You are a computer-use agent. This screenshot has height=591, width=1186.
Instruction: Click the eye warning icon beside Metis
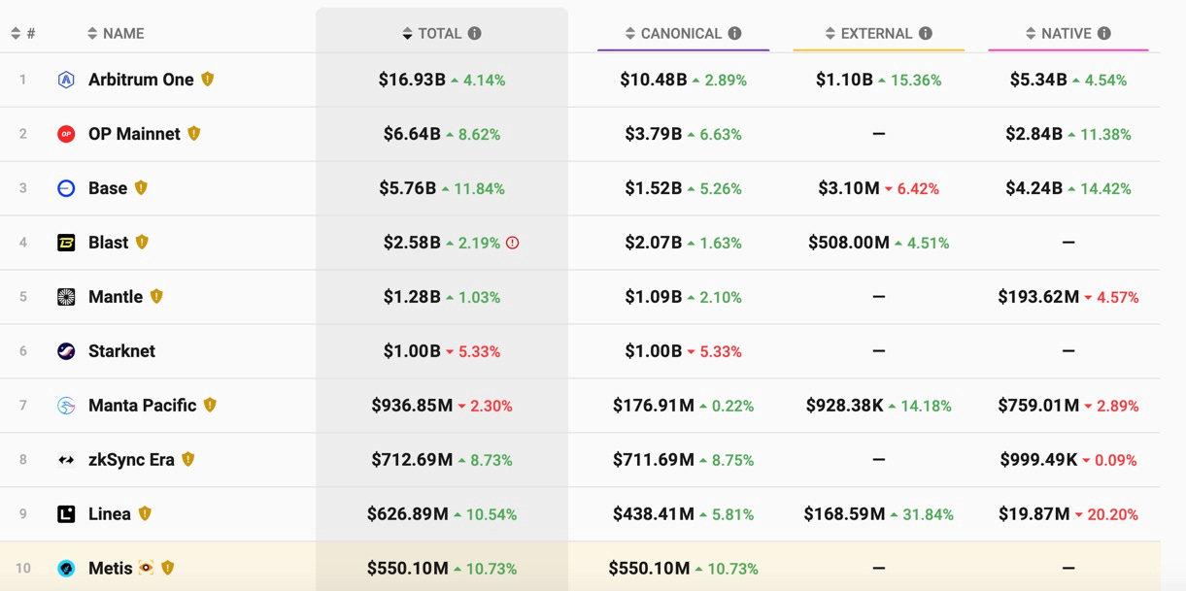point(146,569)
